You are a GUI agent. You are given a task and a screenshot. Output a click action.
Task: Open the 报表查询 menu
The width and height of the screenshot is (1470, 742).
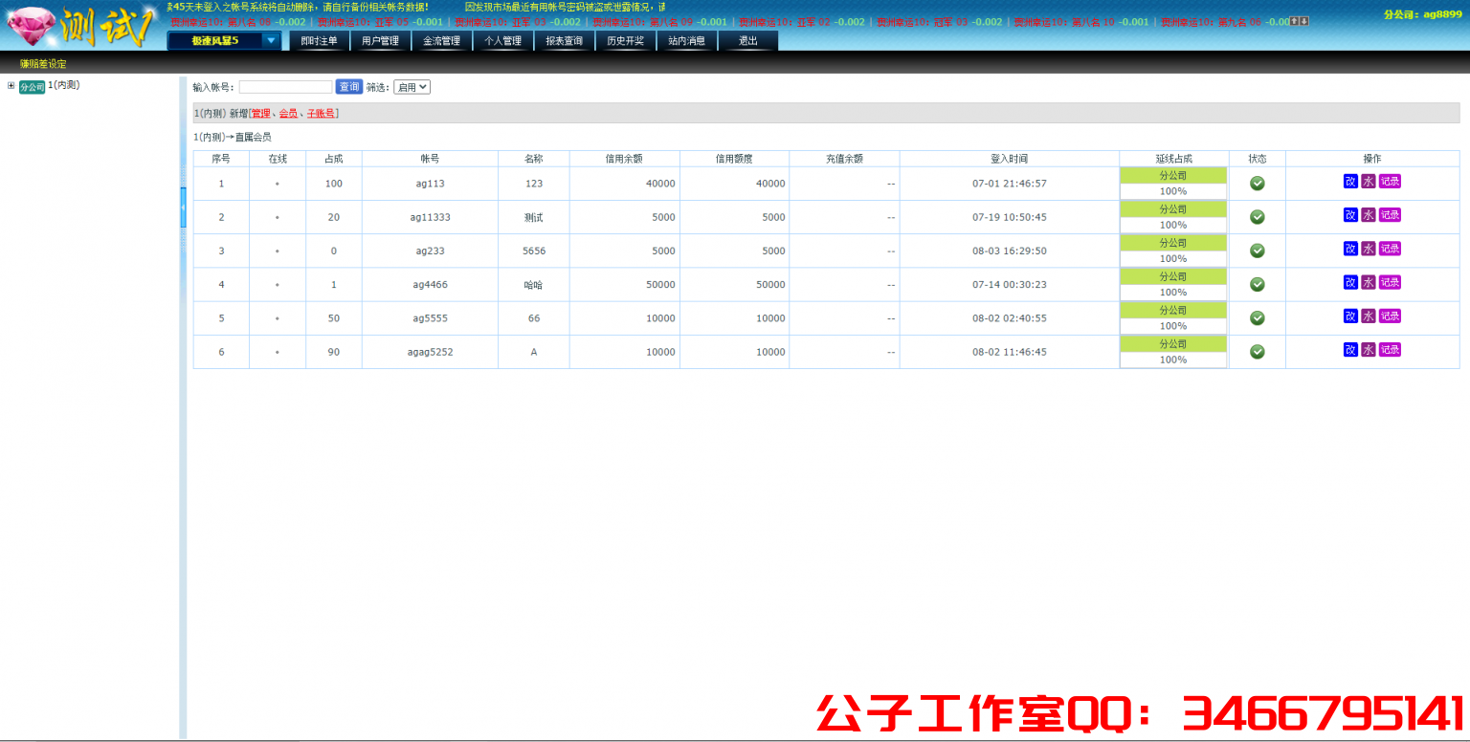pyautogui.click(x=564, y=40)
